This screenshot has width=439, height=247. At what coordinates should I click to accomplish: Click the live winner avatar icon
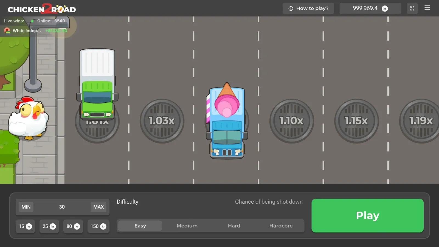point(7,30)
